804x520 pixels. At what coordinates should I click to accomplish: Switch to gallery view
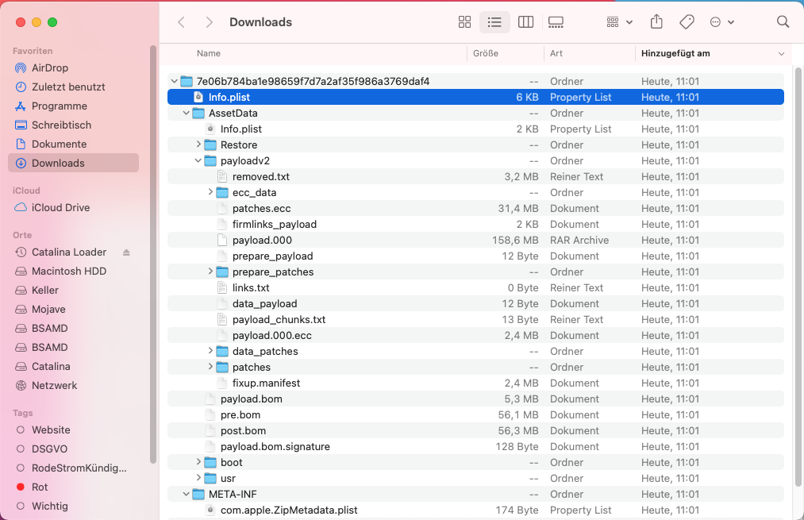(x=556, y=22)
